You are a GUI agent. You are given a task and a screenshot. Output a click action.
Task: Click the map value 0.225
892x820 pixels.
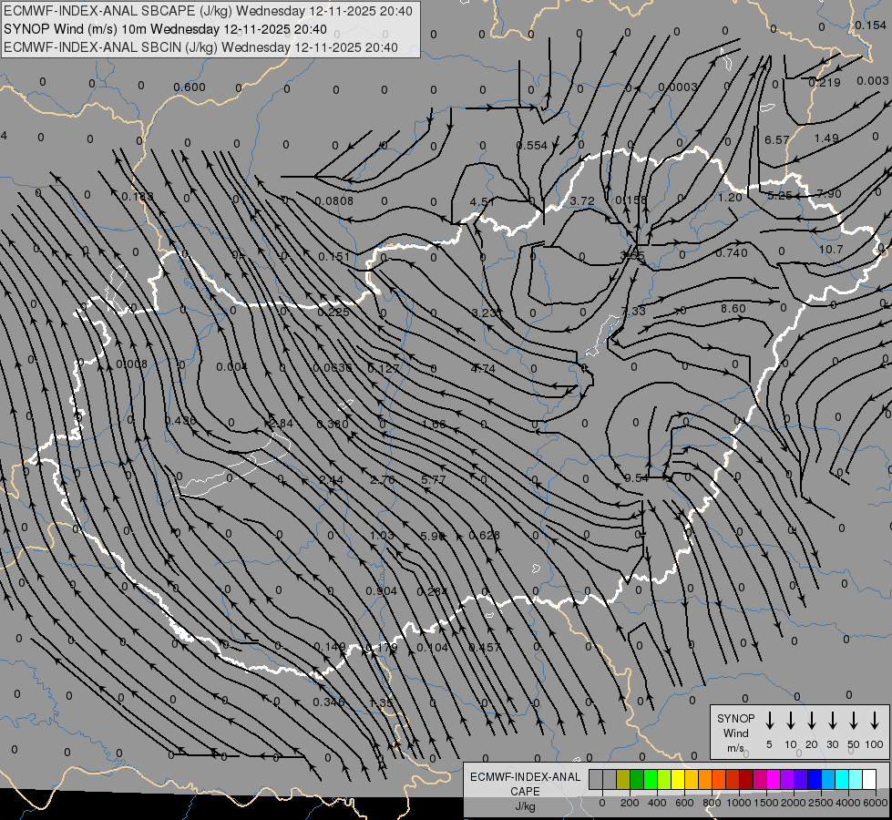pos(334,313)
